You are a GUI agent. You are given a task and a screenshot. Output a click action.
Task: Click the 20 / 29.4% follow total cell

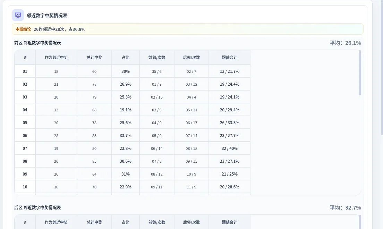pos(230,110)
